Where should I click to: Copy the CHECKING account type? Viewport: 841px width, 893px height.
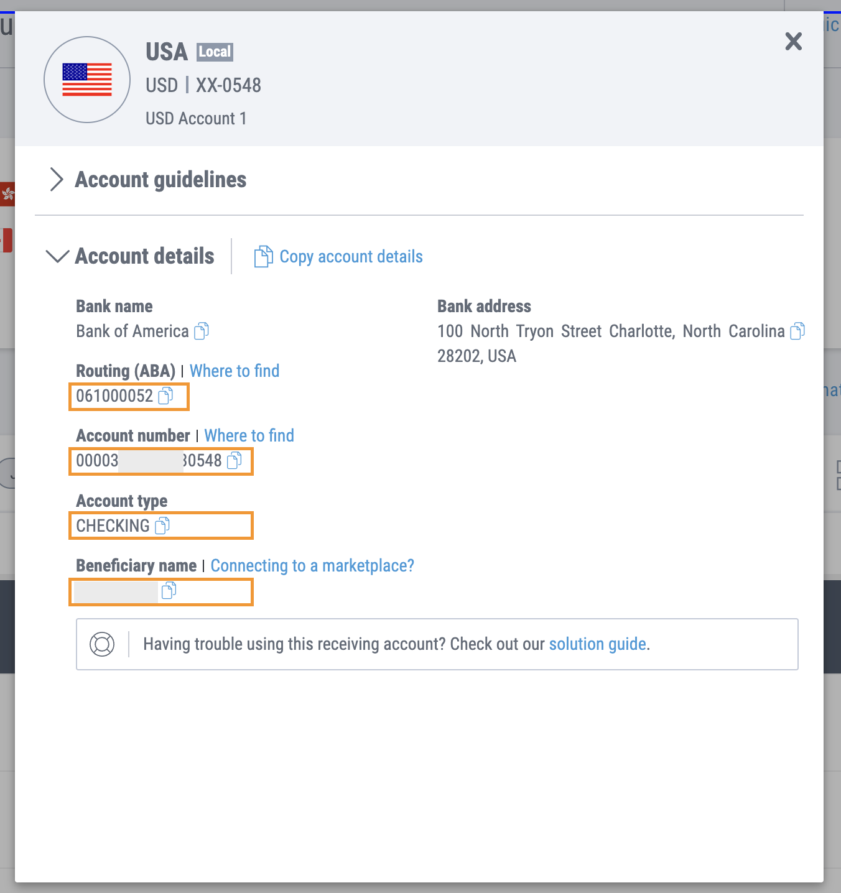[x=162, y=526]
